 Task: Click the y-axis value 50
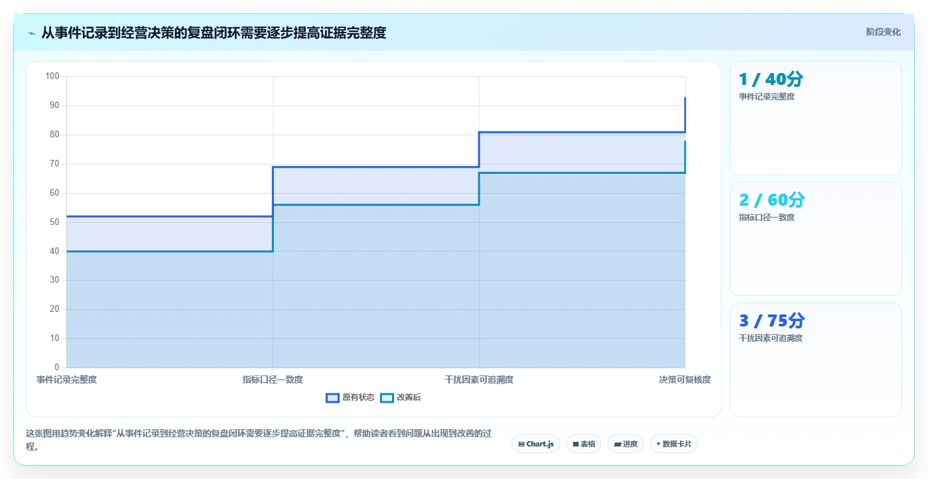point(54,222)
